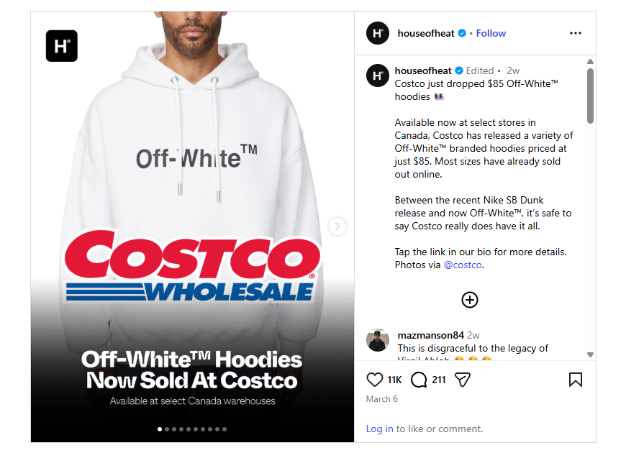Click the scrollbar up arrow in comments
Image resolution: width=626 pixels, height=458 pixels.
[590, 61]
